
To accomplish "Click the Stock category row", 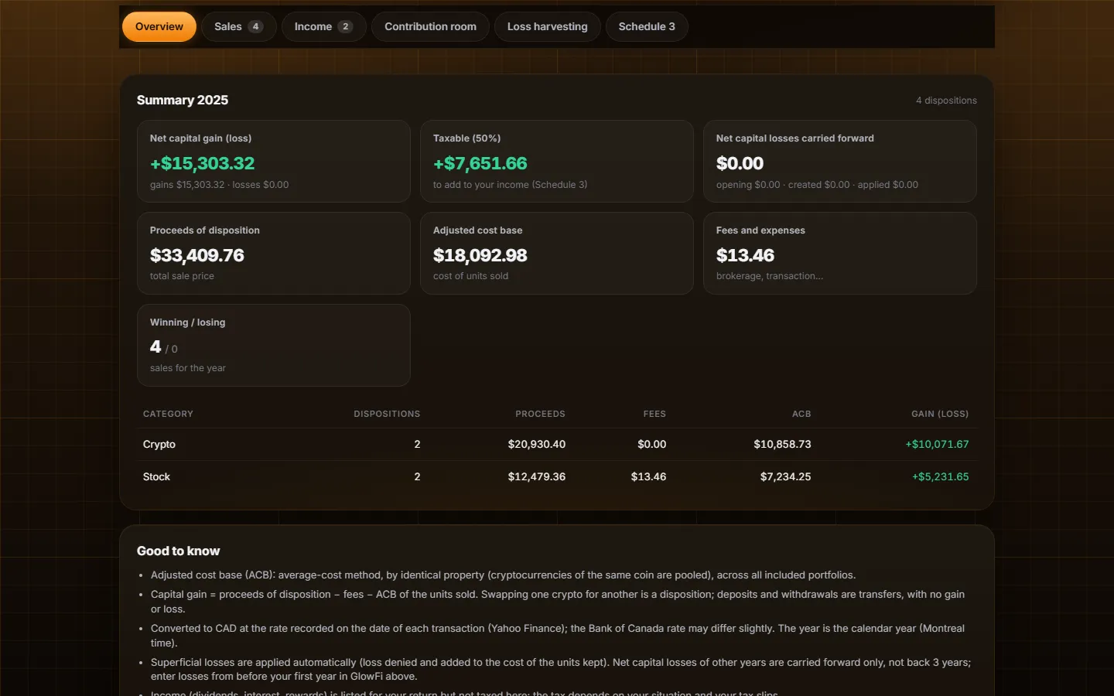I will [x=556, y=477].
